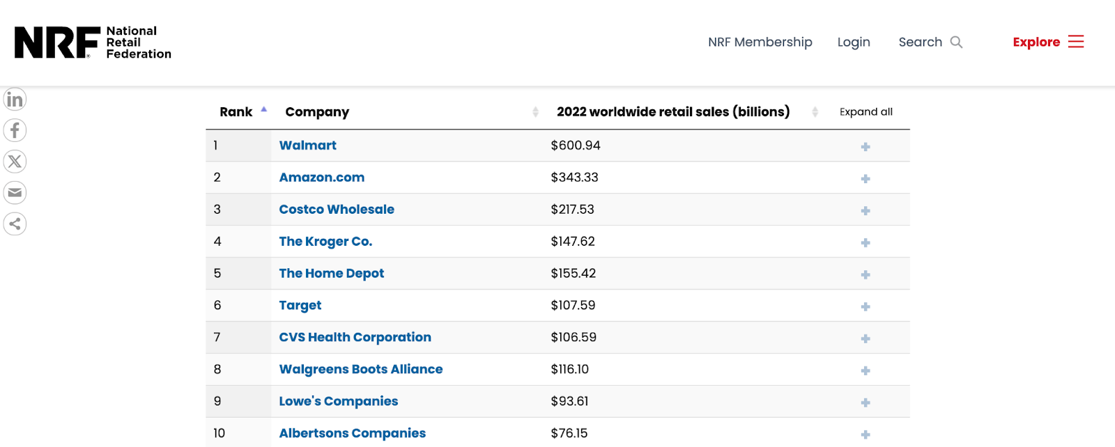
Task: Expand the Albertsons Companies row details
Action: point(866,435)
